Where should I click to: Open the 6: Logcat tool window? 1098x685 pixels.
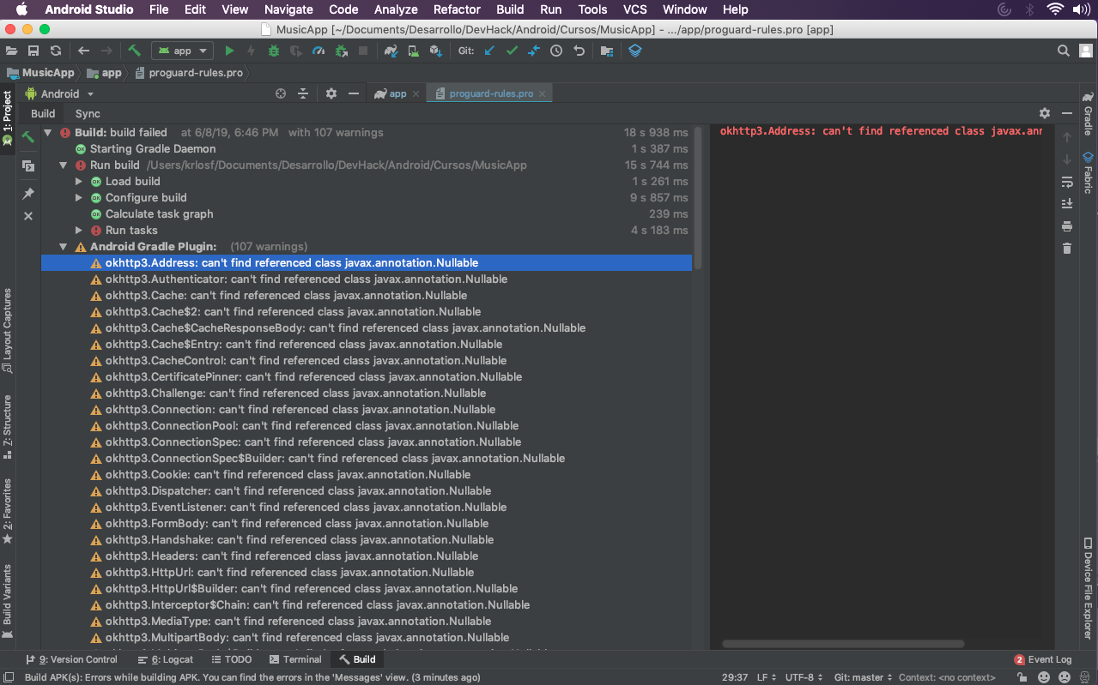tap(166, 659)
